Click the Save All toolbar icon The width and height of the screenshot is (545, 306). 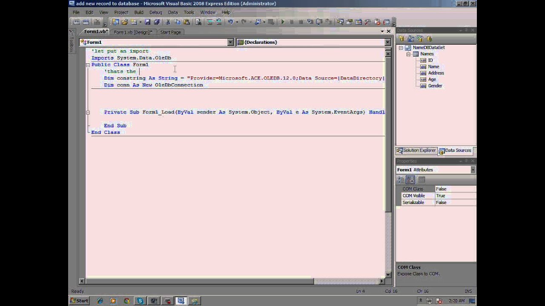pyautogui.click(x=156, y=22)
